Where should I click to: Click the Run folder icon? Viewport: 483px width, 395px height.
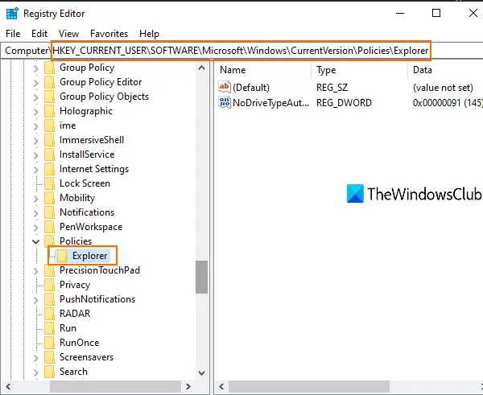[x=50, y=328]
